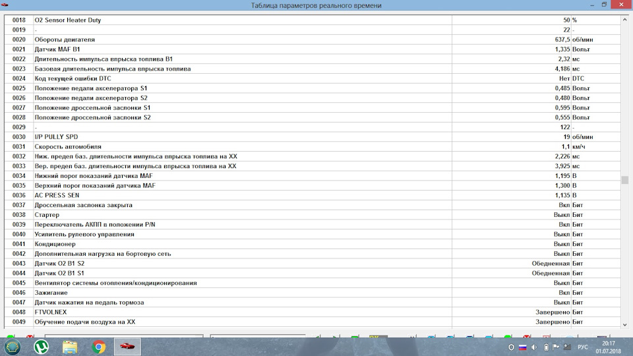This screenshot has width=633, height=356.
Task: Select the I/P PULLY SPD row
Action: tap(313, 137)
